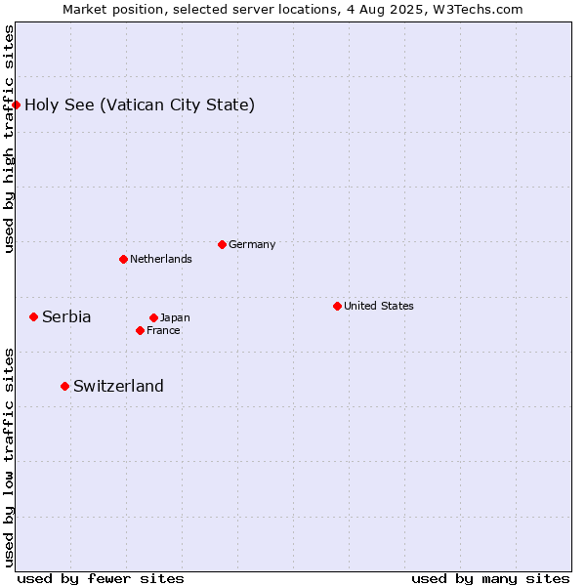
Task: Click the Serbia label
Action: tap(66, 316)
